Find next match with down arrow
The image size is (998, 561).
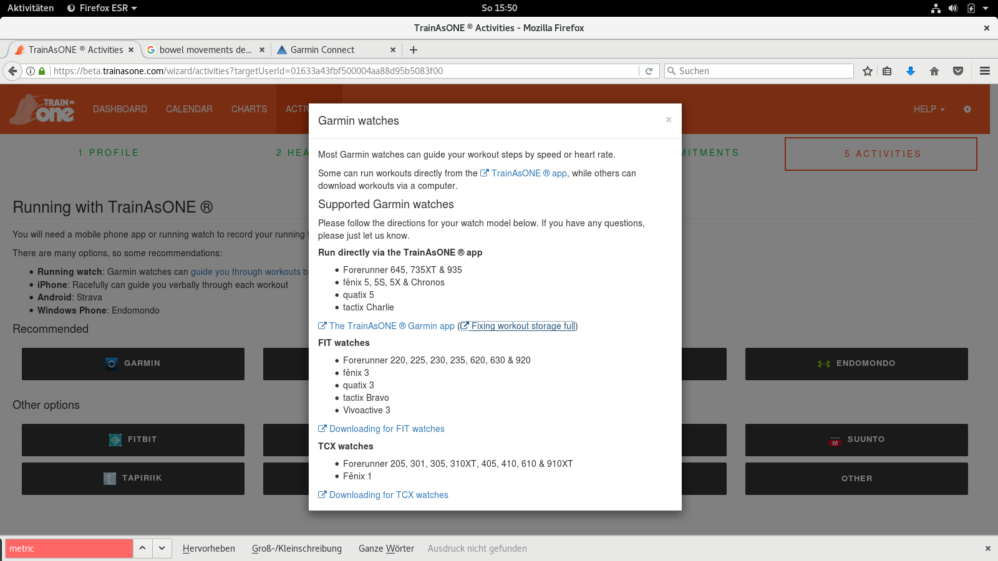(162, 549)
